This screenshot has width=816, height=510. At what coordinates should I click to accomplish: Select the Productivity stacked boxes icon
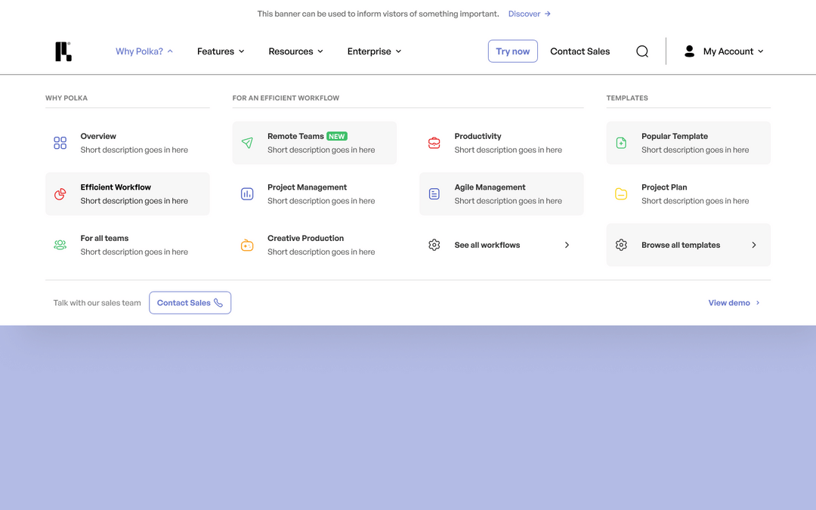click(x=434, y=143)
